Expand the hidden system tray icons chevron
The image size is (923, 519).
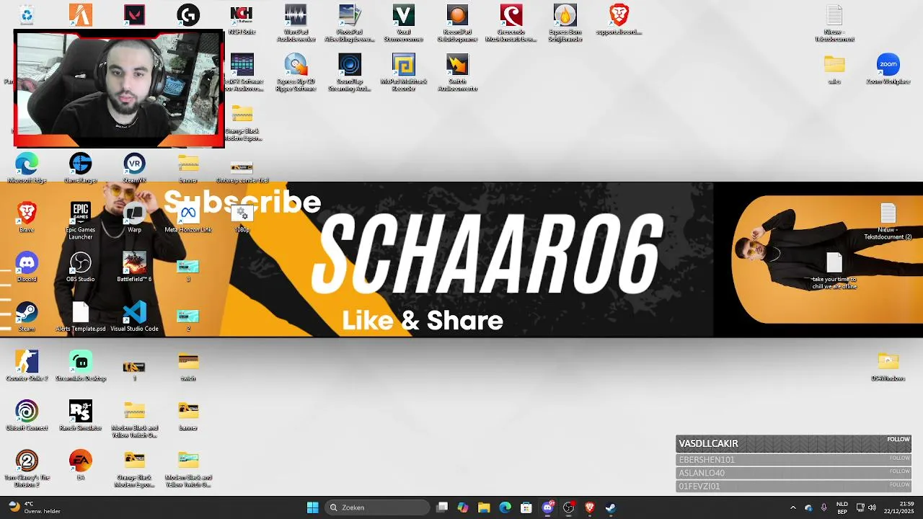[x=793, y=507]
